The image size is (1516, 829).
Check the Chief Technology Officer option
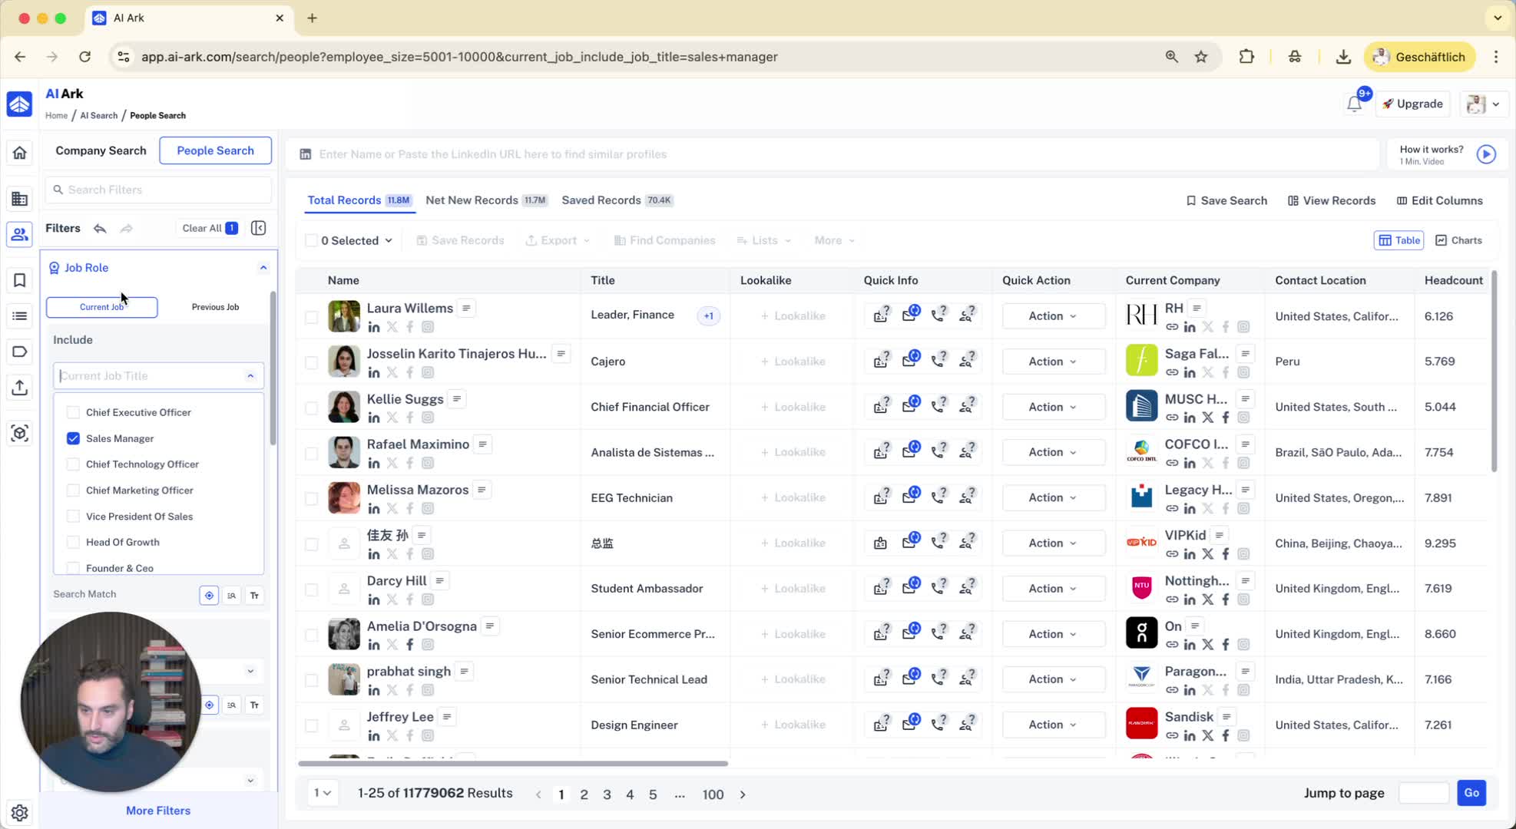73,464
